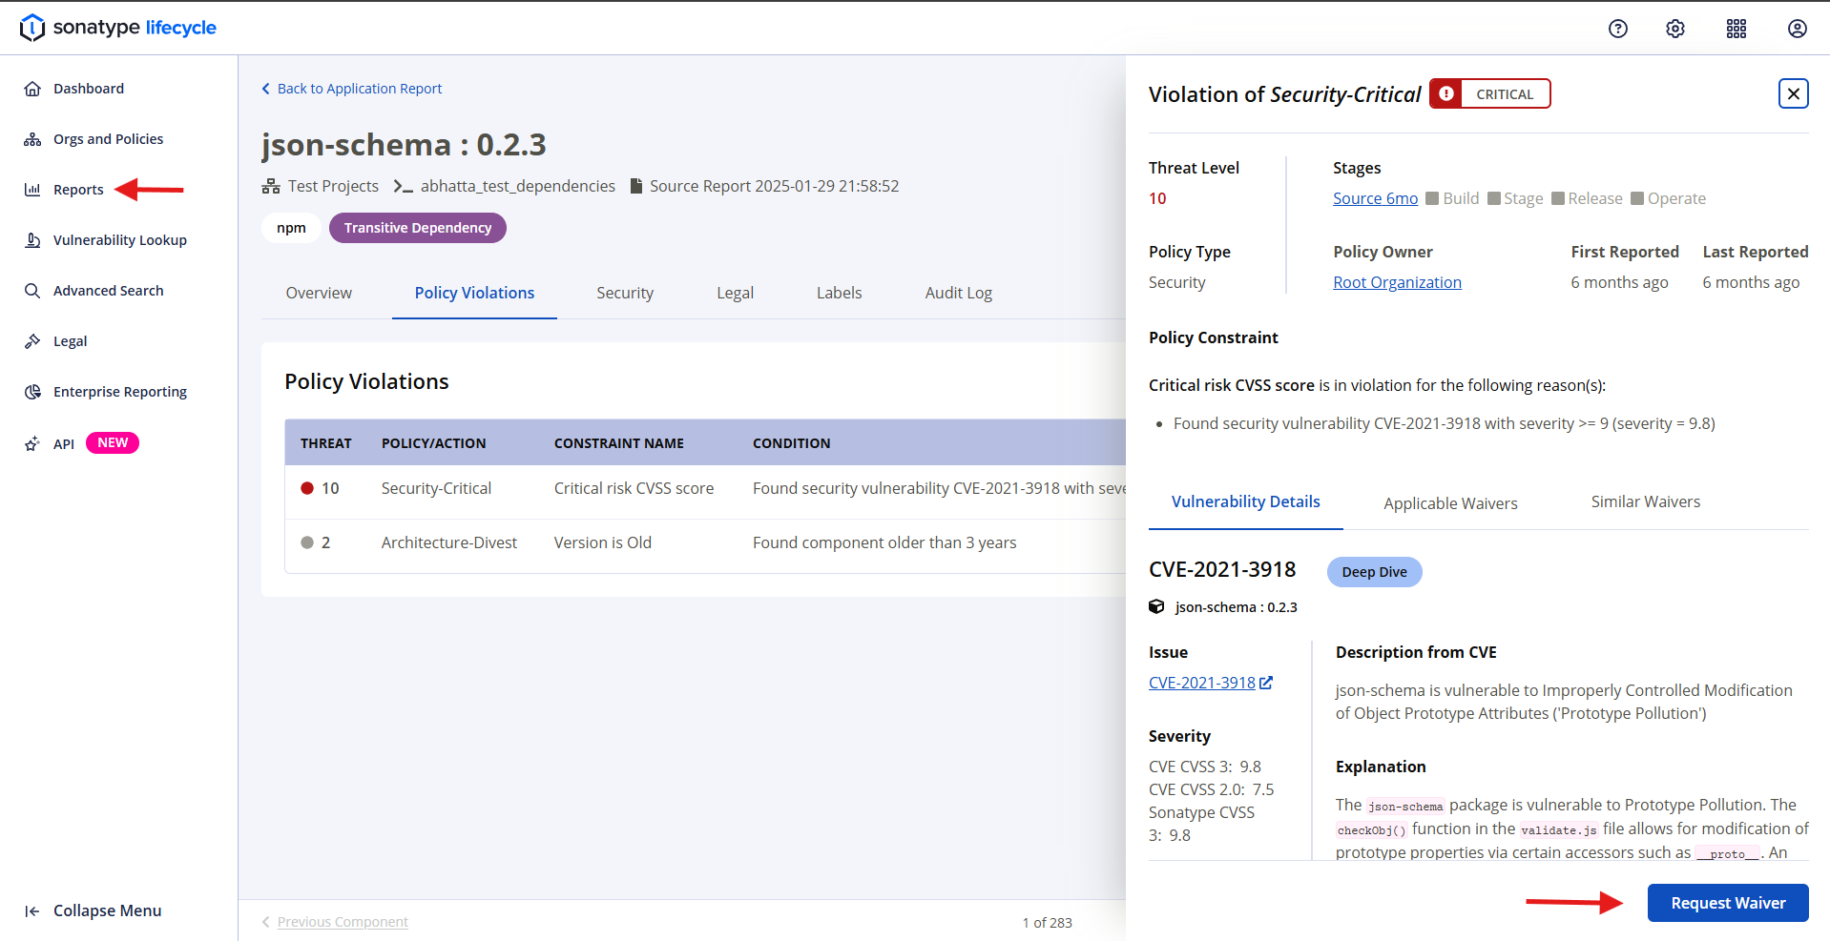Click the Transitive Dependency tag
This screenshot has width=1830, height=941.
[x=418, y=228]
